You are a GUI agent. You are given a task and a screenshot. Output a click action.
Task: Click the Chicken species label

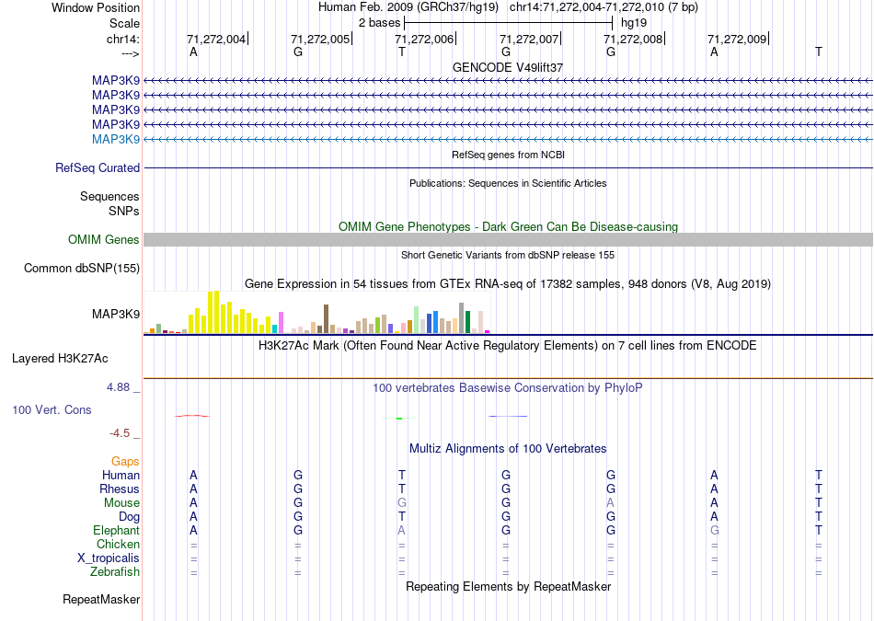click(118, 544)
